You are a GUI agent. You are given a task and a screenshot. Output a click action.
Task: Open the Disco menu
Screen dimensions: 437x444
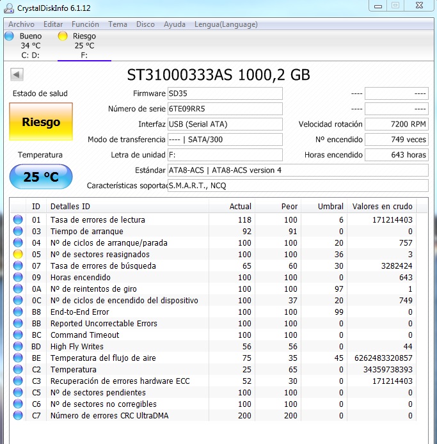point(145,24)
